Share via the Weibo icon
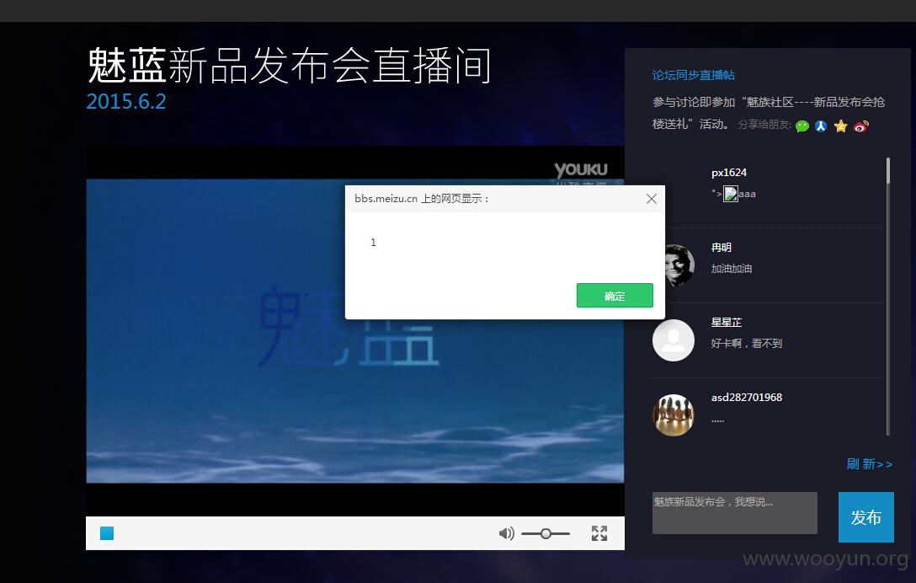This screenshot has width=916, height=583. click(860, 126)
